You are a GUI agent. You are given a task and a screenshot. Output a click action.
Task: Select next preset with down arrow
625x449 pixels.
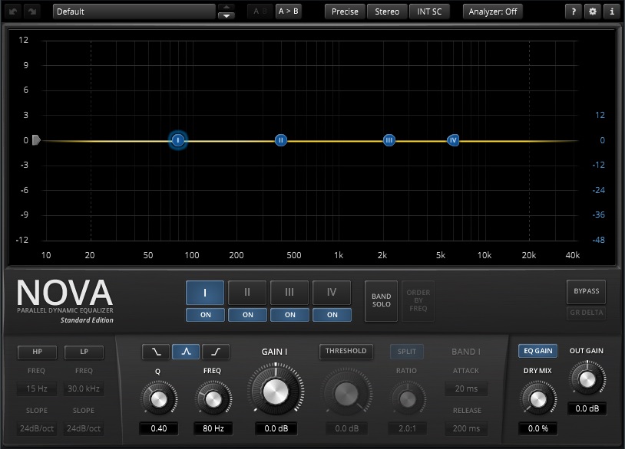(227, 16)
